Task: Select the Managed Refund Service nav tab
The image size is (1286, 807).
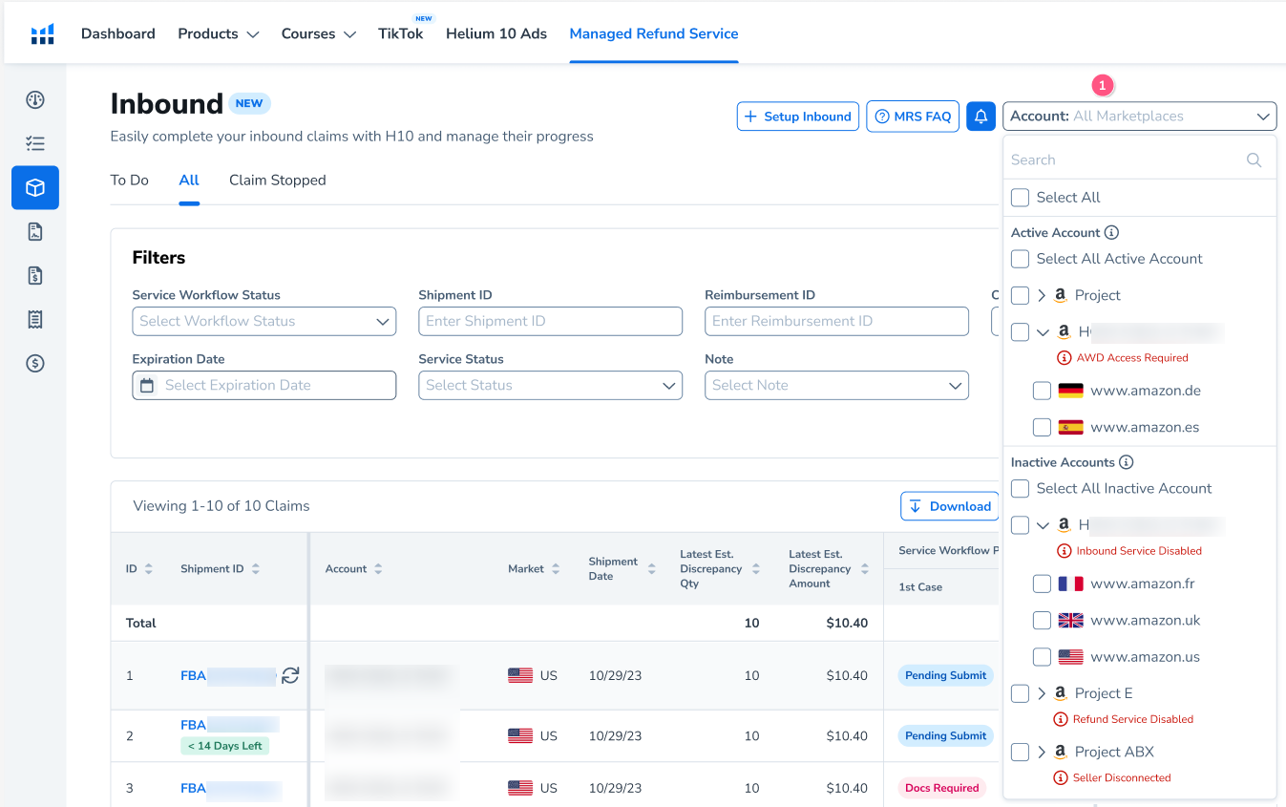Action: (x=654, y=34)
